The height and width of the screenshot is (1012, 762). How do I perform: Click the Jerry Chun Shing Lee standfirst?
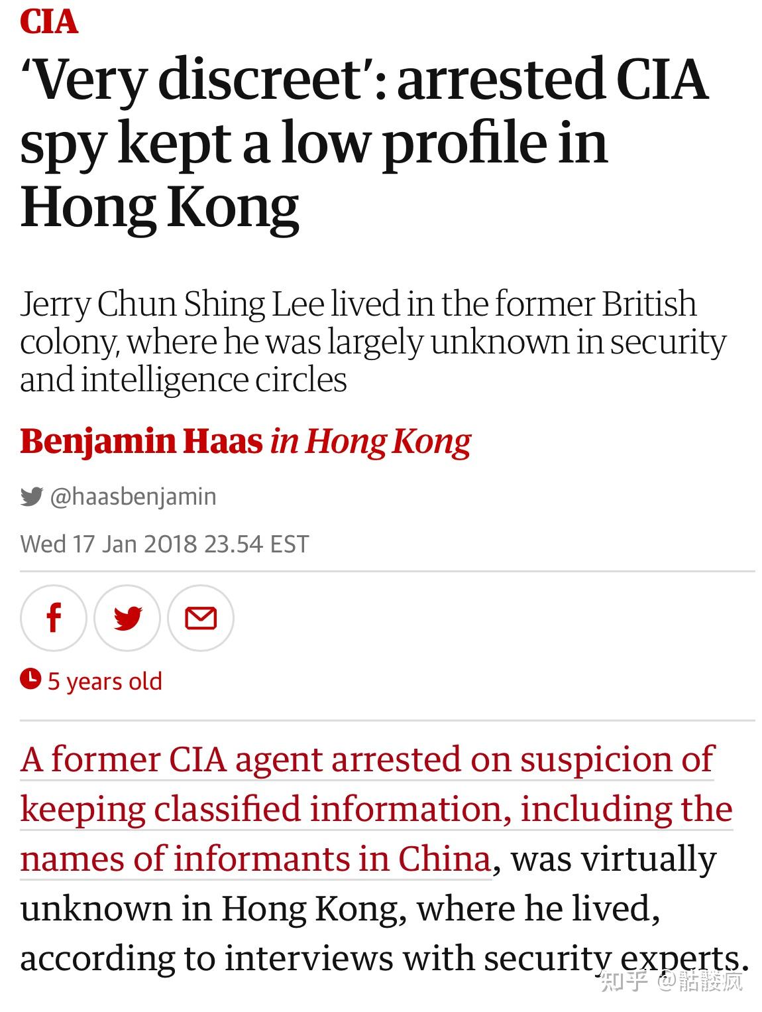pos(372,341)
